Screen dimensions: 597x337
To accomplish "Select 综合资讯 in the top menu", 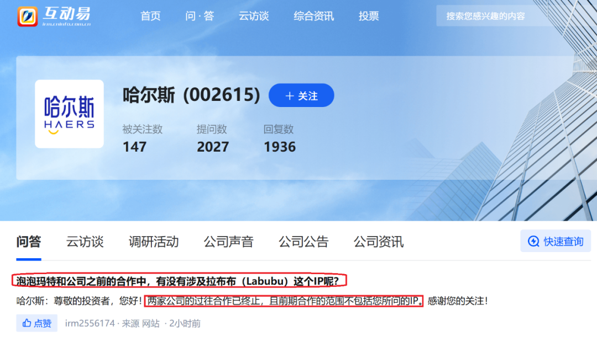I will click(313, 16).
